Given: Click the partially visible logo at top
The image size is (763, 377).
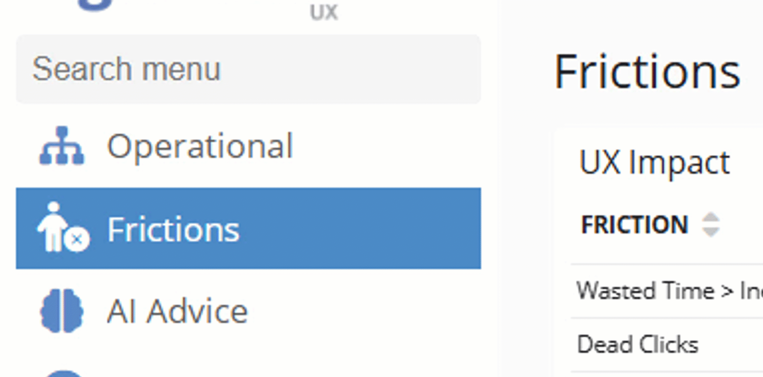Looking at the screenshot, I should click(x=96, y=5).
